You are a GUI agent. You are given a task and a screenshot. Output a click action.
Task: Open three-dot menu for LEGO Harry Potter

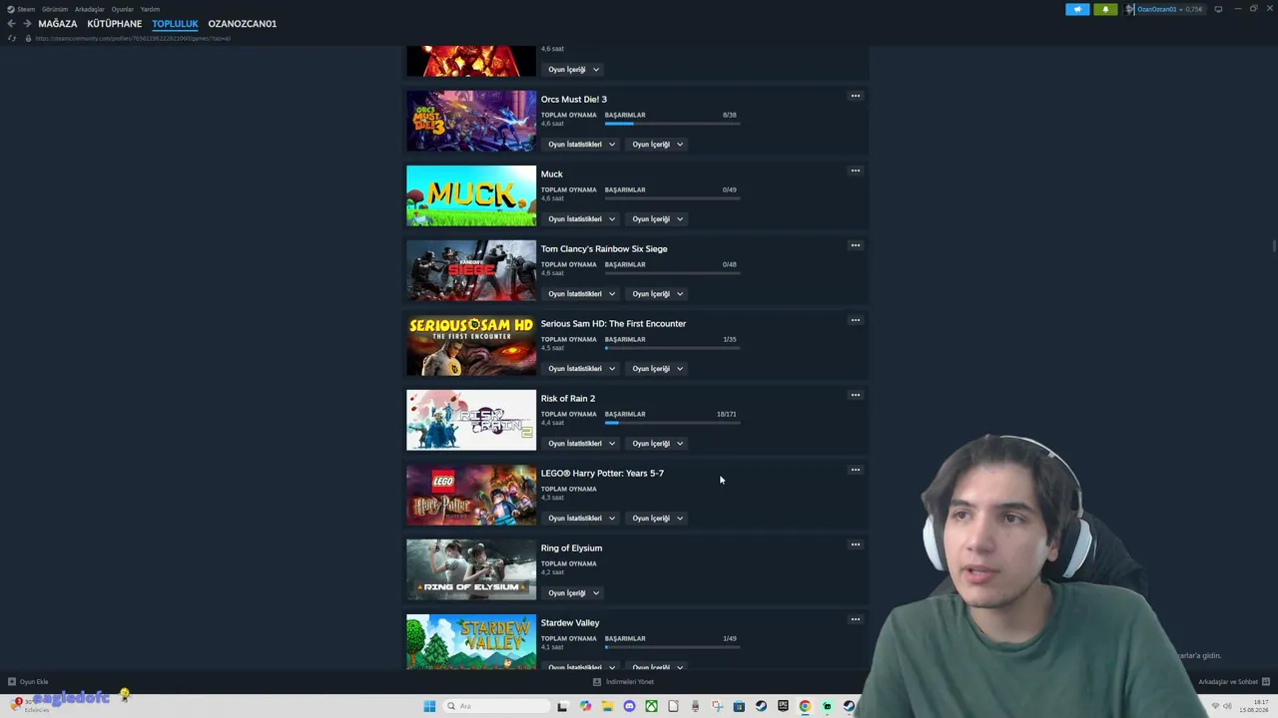[856, 470]
